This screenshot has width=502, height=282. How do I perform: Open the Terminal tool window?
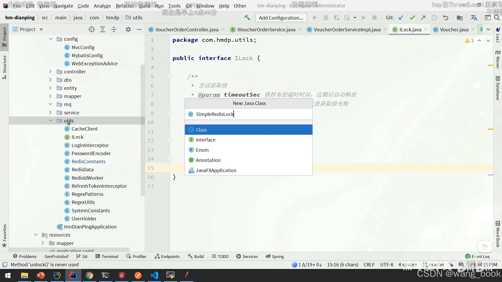(107, 256)
